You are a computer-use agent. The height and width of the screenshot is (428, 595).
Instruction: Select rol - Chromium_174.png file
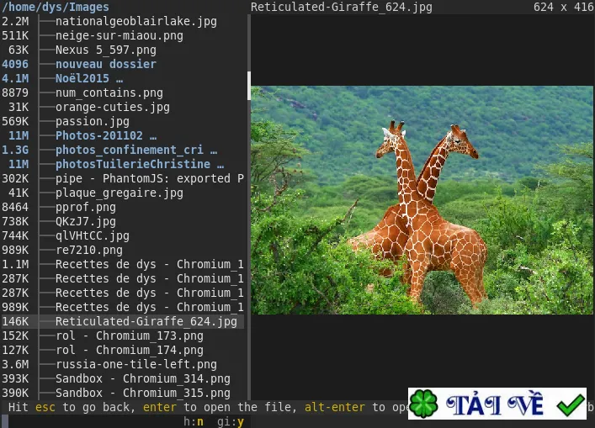coord(130,351)
